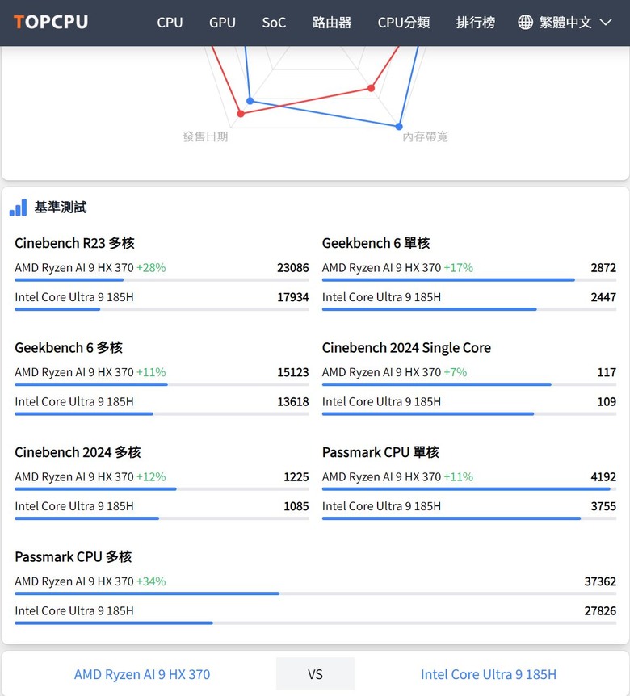Click the +12% Cinebench 2024 multi percentage
This screenshot has height=696, width=630.
point(151,476)
